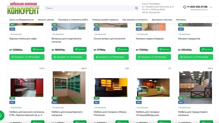Click price от 185000р. on sports nutrition card
This screenshot has width=219, height=123.
click(59, 50)
